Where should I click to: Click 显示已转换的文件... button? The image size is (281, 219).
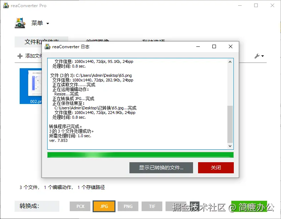tap(161, 168)
